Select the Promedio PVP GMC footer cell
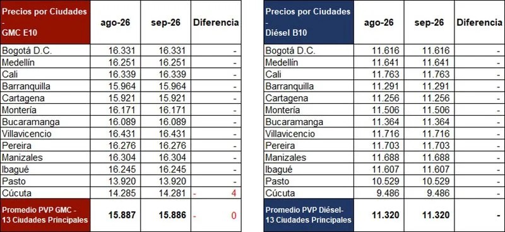Image resolution: width=505 pixels, height=232 pixels. (x=45, y=215)
